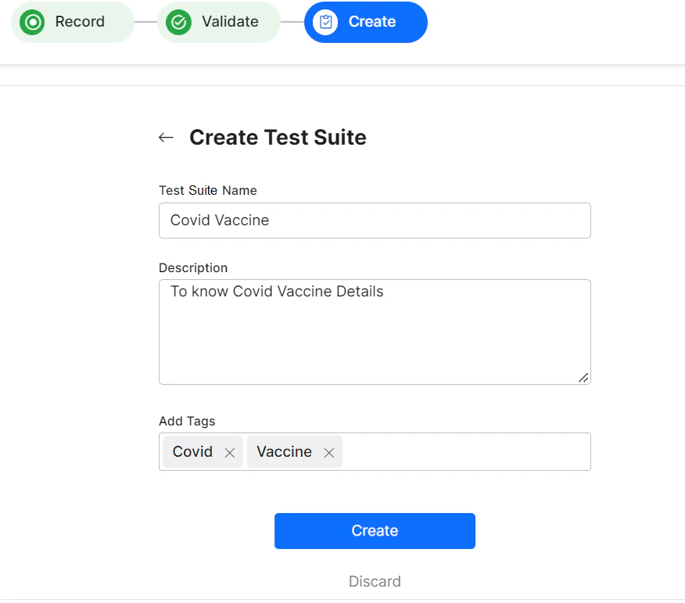The width and height of the screenshot is (685, 603).
Task: Select the Record step
Action: [72, 22]
